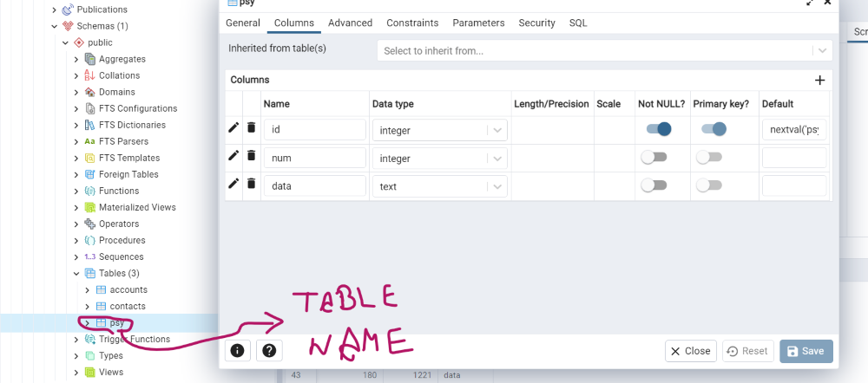The width and height of the screenshot is (868, 383).
Task: Open the Inherited from table(s) dropdown
Action: tap(822, 51)
